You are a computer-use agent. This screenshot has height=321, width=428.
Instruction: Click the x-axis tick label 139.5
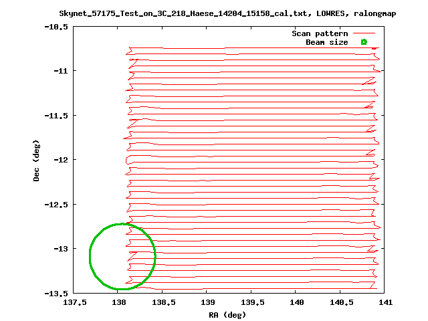pos(253,302)
